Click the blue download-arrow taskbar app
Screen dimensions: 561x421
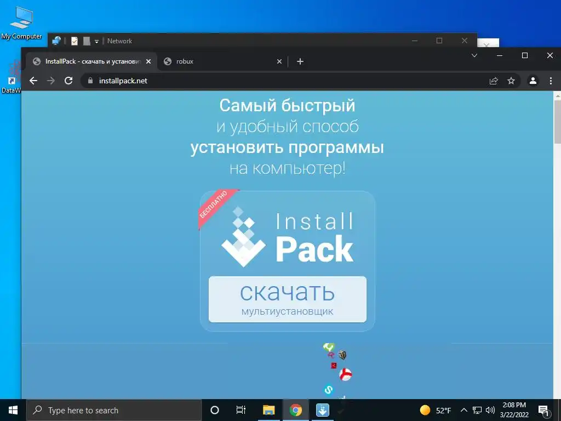[x=322, y=410]
